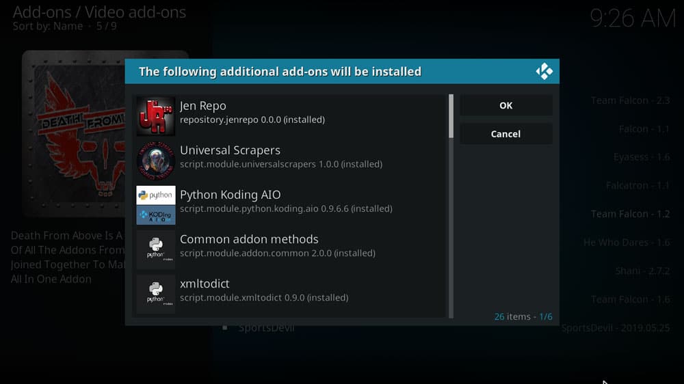Select the Jen Repo list entry title

203,105
